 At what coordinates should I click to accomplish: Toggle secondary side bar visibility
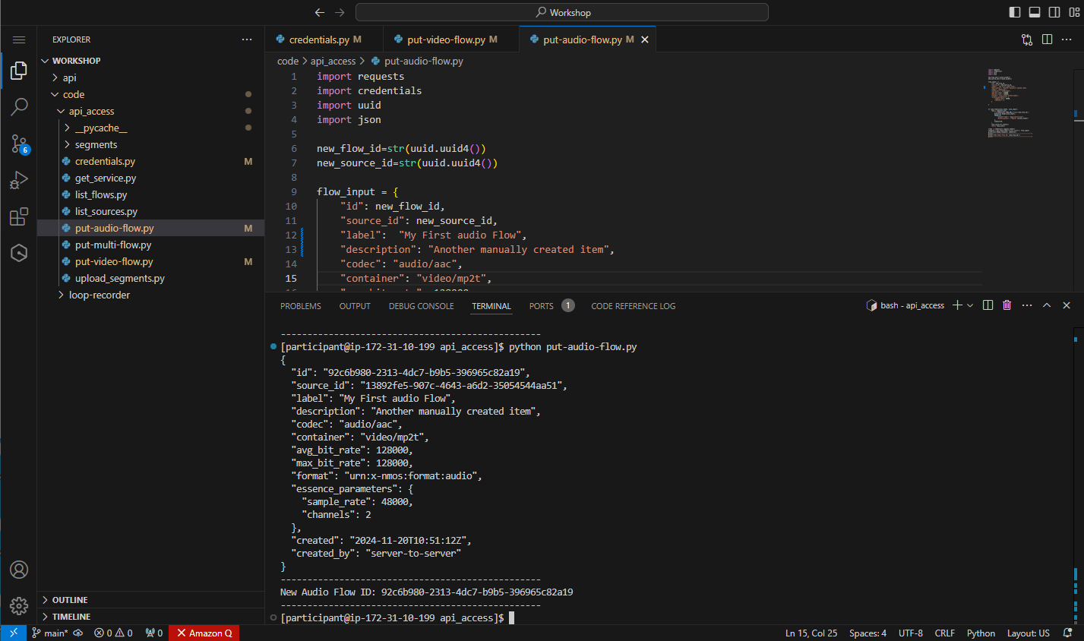(x=1054, y=12)
